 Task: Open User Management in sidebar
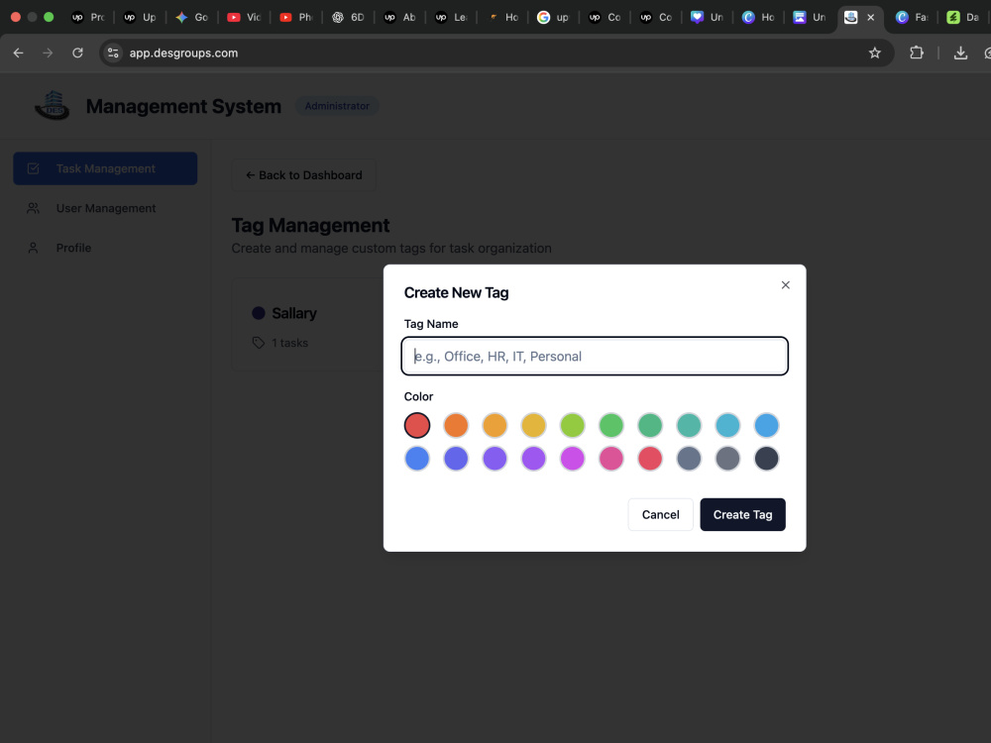point(105,208)
